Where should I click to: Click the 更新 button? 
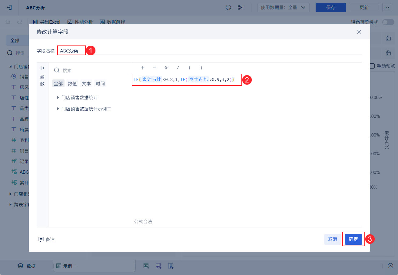point(364,8)
